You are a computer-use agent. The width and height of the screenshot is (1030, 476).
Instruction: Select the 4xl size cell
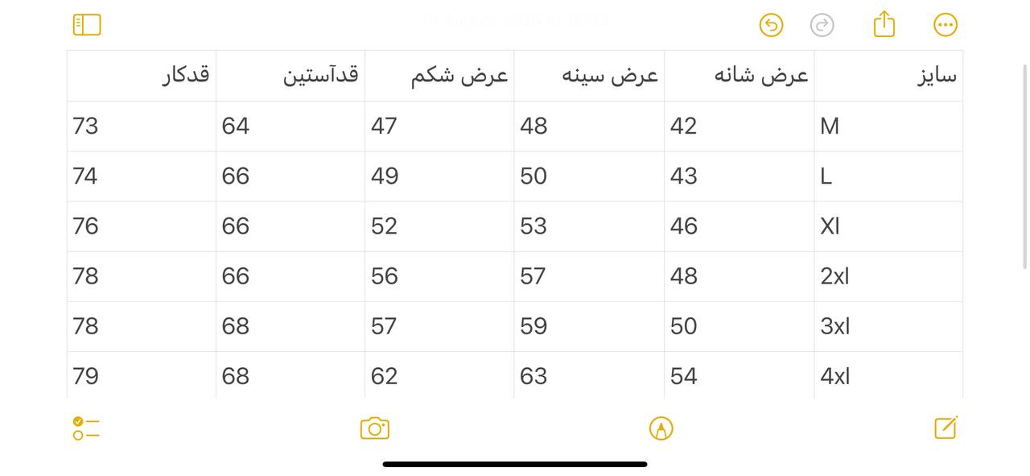click(x=888, y=375)
